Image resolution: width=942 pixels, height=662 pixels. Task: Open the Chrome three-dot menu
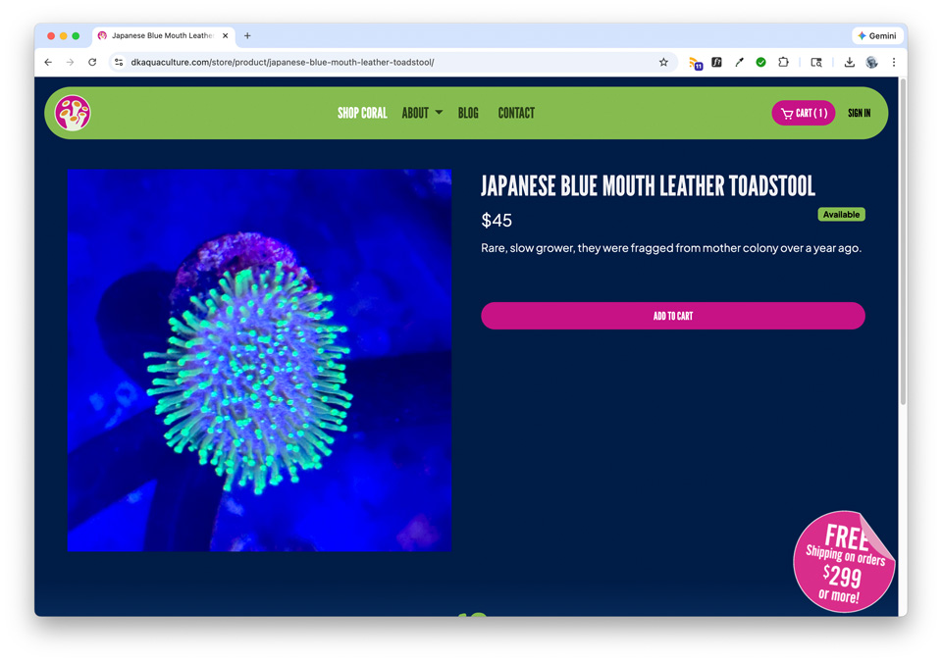pyautogui.click(x=893, y=62)
